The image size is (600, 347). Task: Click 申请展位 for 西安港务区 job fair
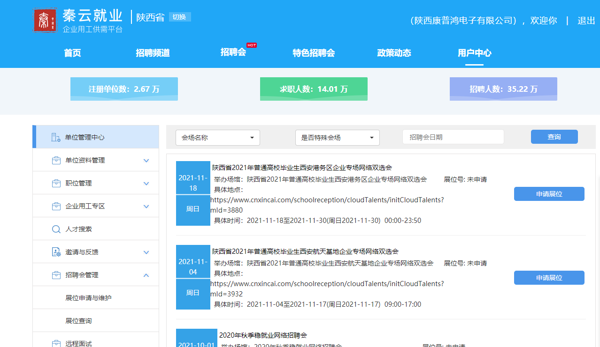pyautogui.click(x=549, y=194)
